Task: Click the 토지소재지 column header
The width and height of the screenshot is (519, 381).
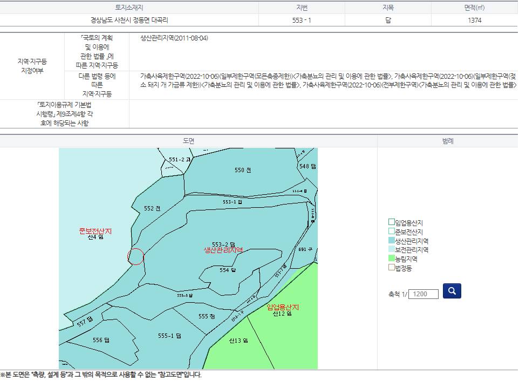Action: (x=129, y=7)
